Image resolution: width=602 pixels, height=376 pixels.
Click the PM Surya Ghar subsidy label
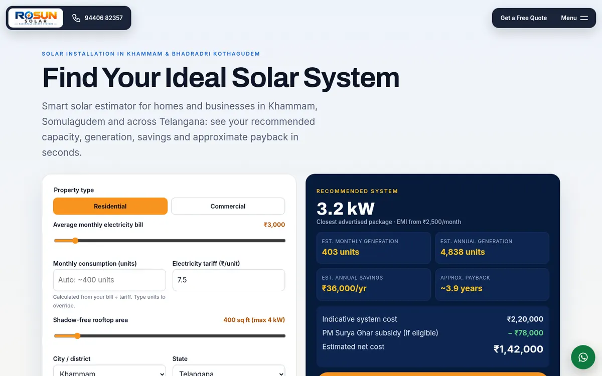(380, 333)
